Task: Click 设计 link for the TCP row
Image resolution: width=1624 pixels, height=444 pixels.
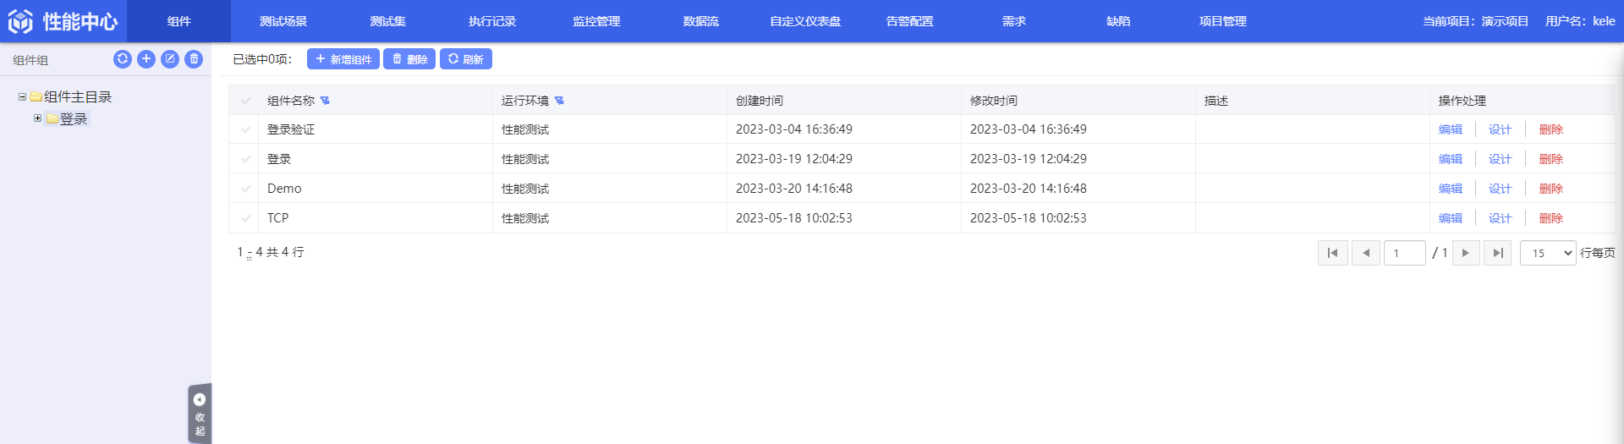Action: tap(1500, 218)
